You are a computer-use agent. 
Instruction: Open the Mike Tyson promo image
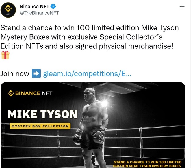point(93,125)
